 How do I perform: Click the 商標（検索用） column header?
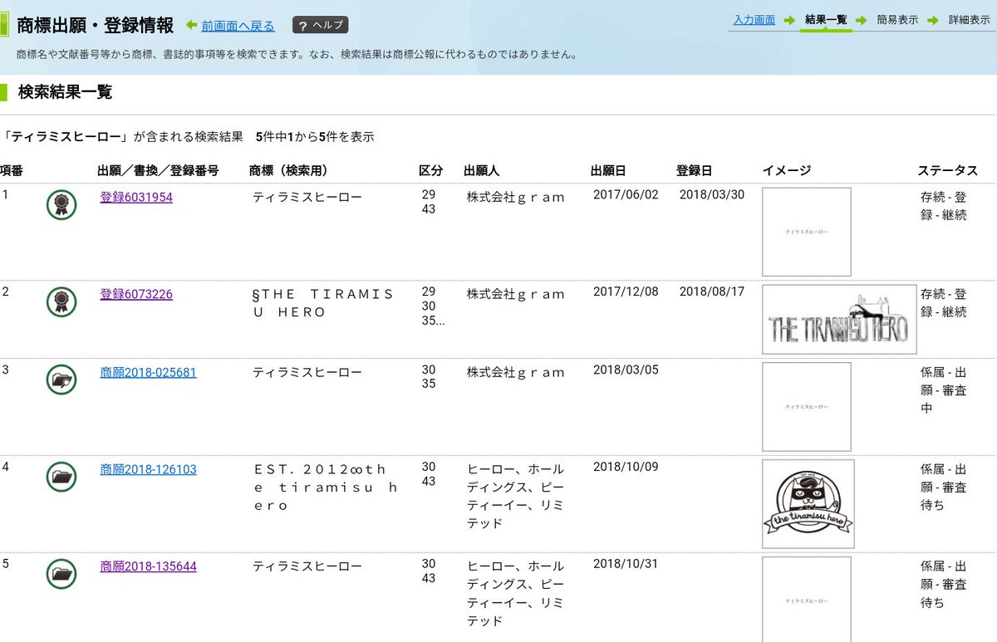289,171
